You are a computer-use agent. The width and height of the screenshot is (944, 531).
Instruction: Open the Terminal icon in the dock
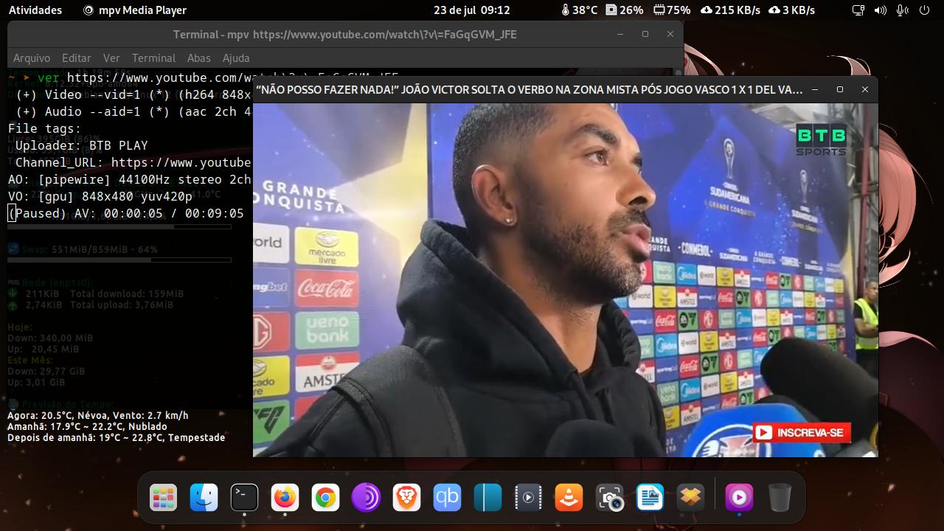click(x=244, y=498)
